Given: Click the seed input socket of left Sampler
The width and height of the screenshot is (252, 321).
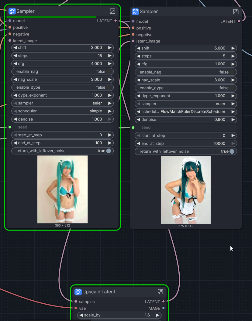Looking at the screenshot, I should (x=10, y=127).
